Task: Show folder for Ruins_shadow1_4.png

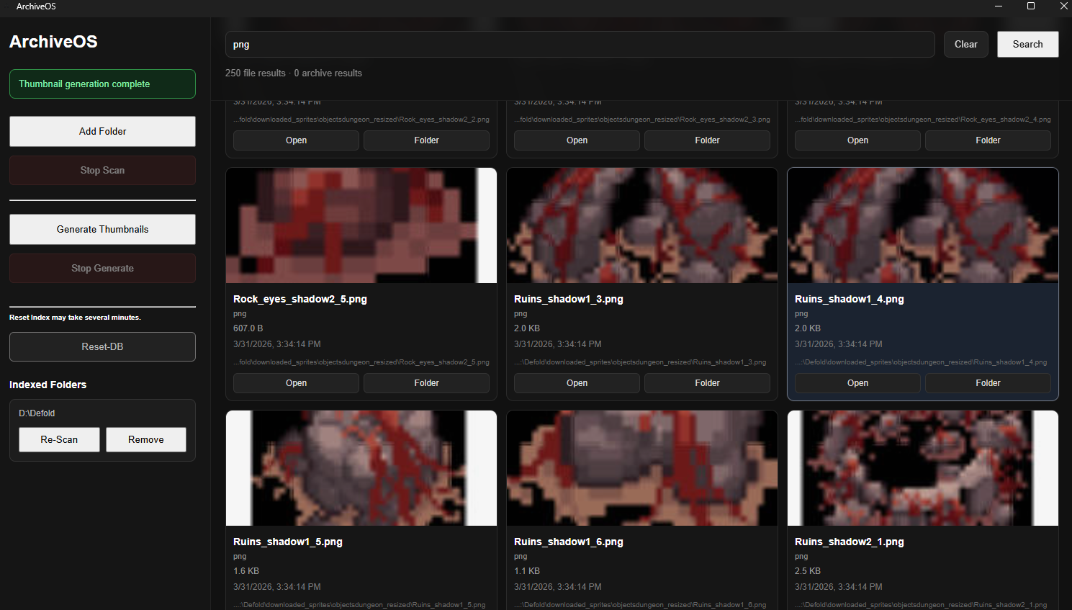Action: pos(988,383)
